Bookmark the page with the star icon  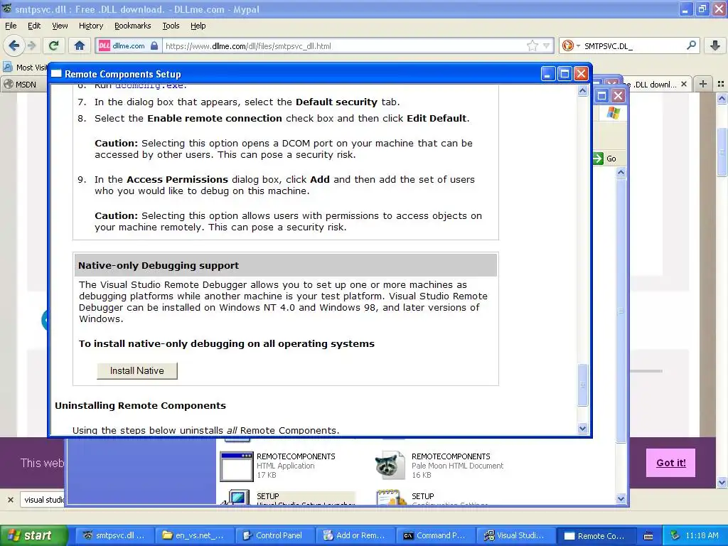(532, 45)
